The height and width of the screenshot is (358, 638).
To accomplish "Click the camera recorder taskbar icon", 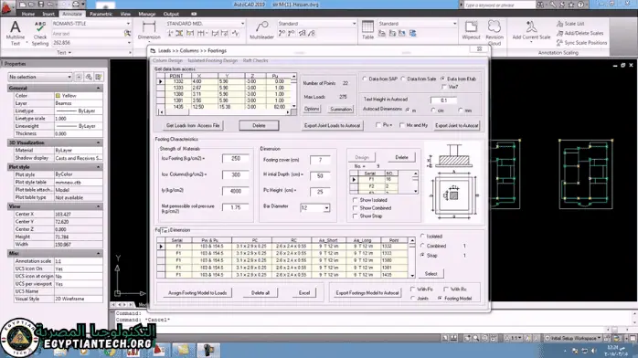I will click(208, 350).
